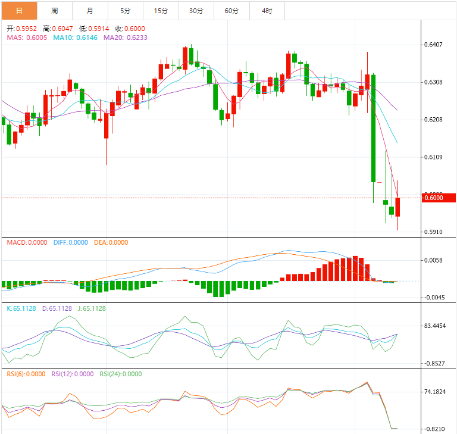Screen dimensions: 457x434
Task: Click the red 0.6000 current price tag
Action: (439, 198)
